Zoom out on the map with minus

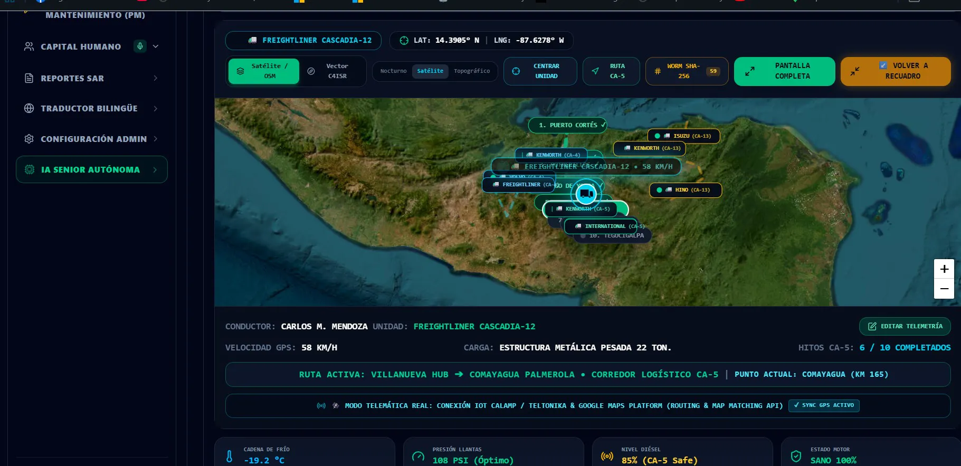coord(944,289)
